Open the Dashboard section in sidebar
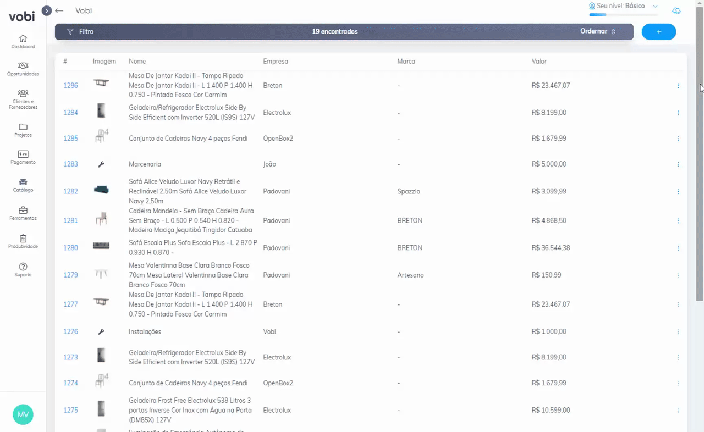This screenshot has width=704, height=432. tap(23, 42)
